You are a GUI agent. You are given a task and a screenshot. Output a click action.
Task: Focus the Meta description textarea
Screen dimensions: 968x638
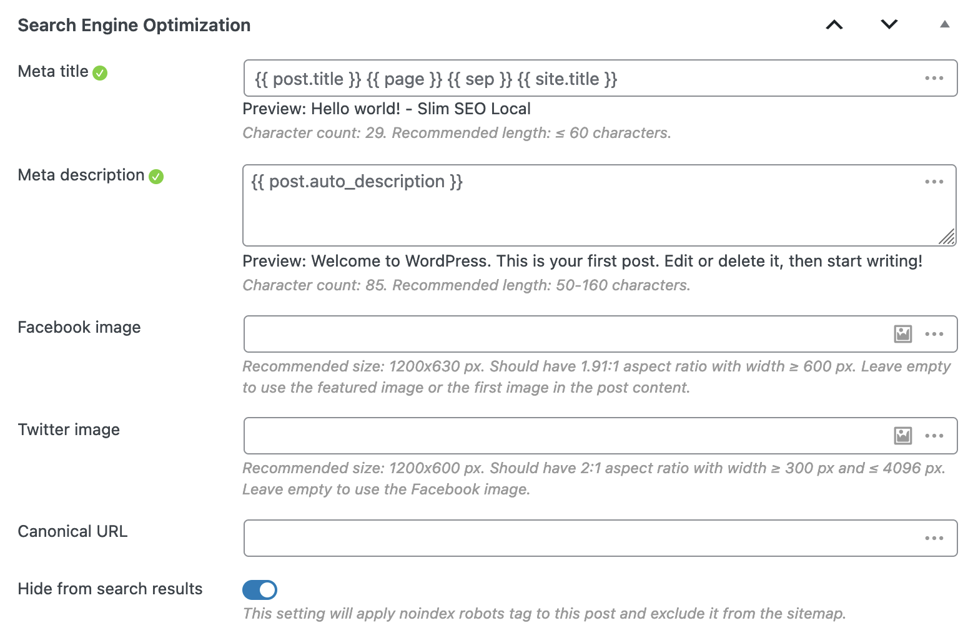click(x=581, y=205)
